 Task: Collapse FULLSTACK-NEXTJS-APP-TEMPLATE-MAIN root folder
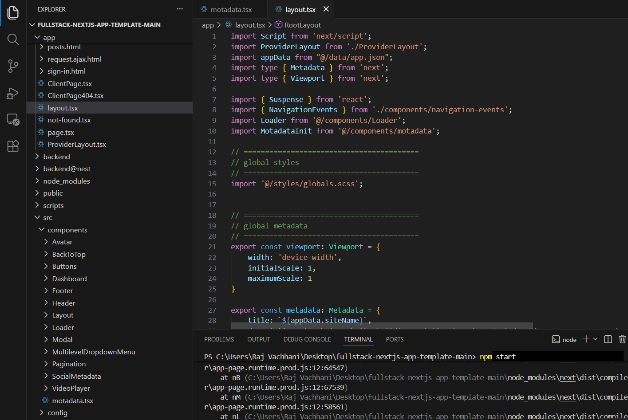(32, 25)
